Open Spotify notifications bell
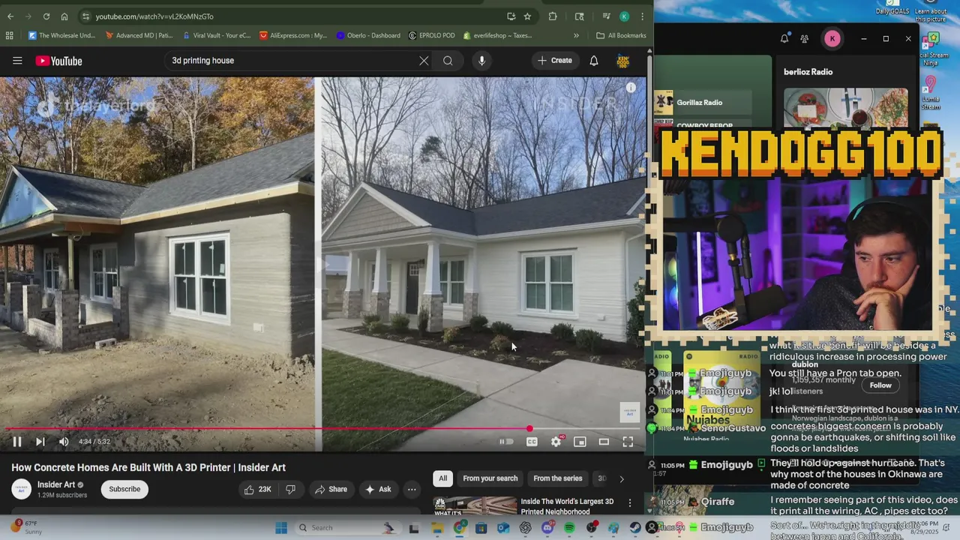 [x=784, y=39]
